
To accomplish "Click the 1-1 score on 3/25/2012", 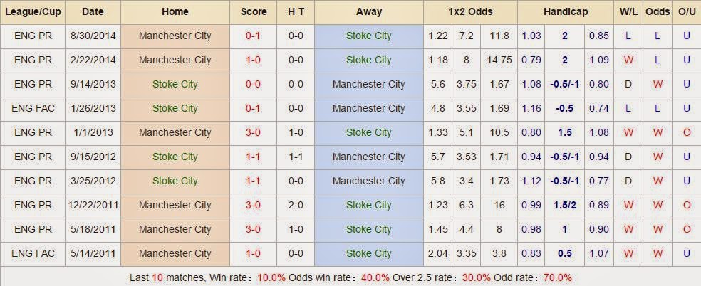I will 254,181.
